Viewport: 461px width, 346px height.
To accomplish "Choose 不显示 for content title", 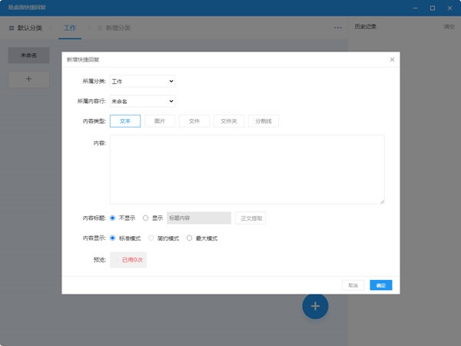I will tap(113, 218).
